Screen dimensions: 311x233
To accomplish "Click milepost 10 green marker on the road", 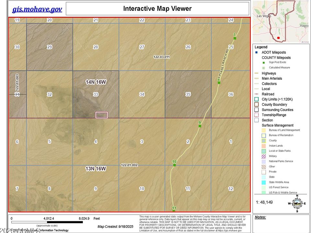I will (175, 165).
